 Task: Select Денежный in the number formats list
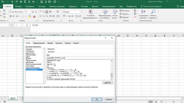[30, 53]
